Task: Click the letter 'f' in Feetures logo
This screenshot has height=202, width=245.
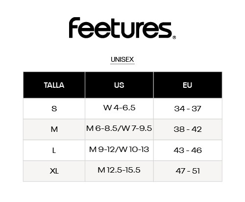Action: pyautogui.click(x=74, y=27)
